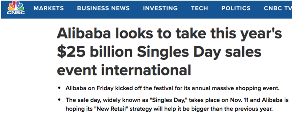292x116 pixels.
Task: Click the first summary bullet marker
Action: tap(59, 88)
